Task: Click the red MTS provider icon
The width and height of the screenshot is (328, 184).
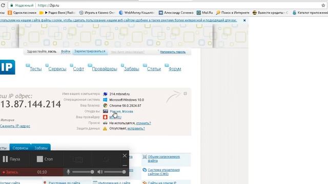Action: pos(105,117)
